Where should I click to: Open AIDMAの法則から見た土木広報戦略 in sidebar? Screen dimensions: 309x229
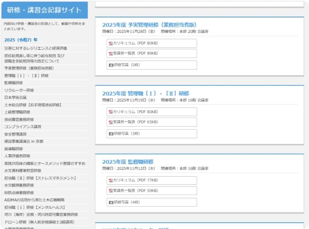(34, 200)
